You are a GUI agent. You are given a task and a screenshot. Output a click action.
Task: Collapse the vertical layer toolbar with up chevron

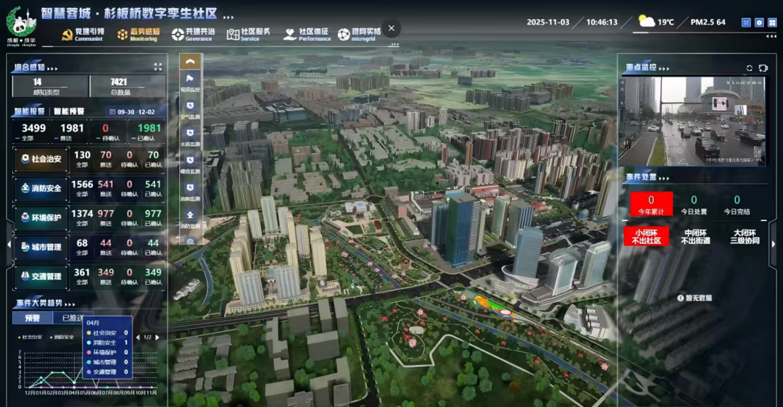tap(190, 62)
